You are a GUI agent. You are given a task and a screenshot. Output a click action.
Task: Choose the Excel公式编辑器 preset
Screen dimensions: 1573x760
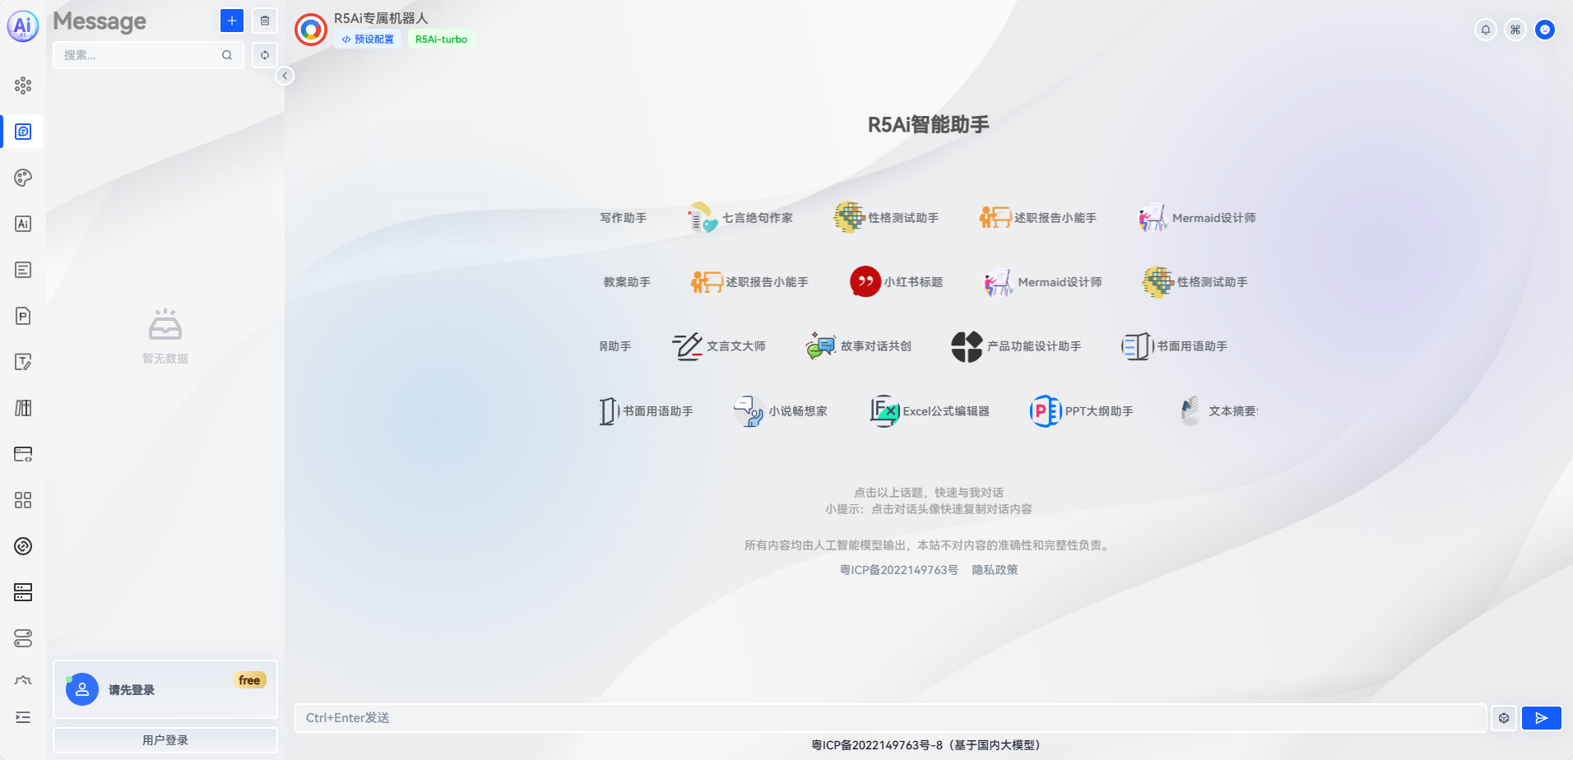point(930,411)
